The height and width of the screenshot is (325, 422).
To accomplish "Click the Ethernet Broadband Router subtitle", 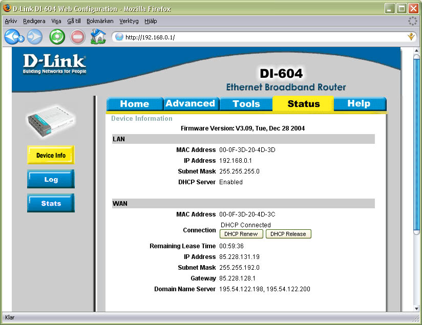I will pos(286,87).
